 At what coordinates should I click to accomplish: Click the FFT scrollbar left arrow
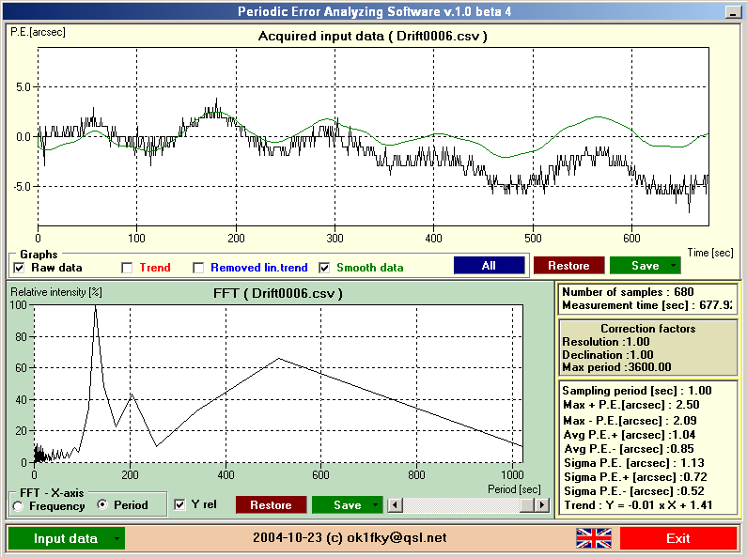pyautogui.click(x=397, y=505)
